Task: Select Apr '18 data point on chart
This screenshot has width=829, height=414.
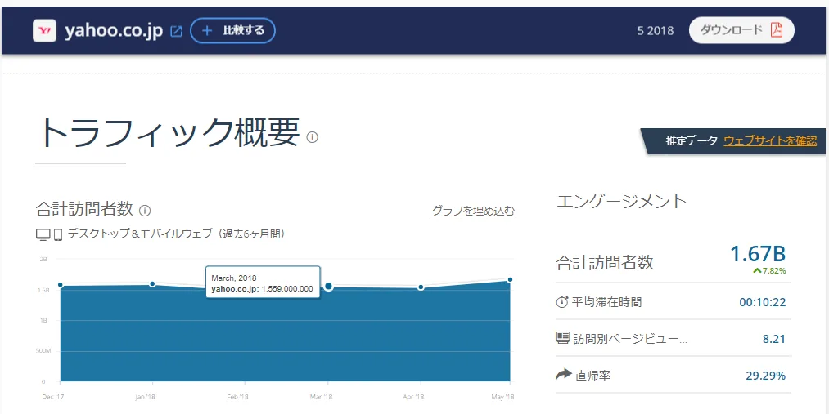Action: tap(421, 287)
